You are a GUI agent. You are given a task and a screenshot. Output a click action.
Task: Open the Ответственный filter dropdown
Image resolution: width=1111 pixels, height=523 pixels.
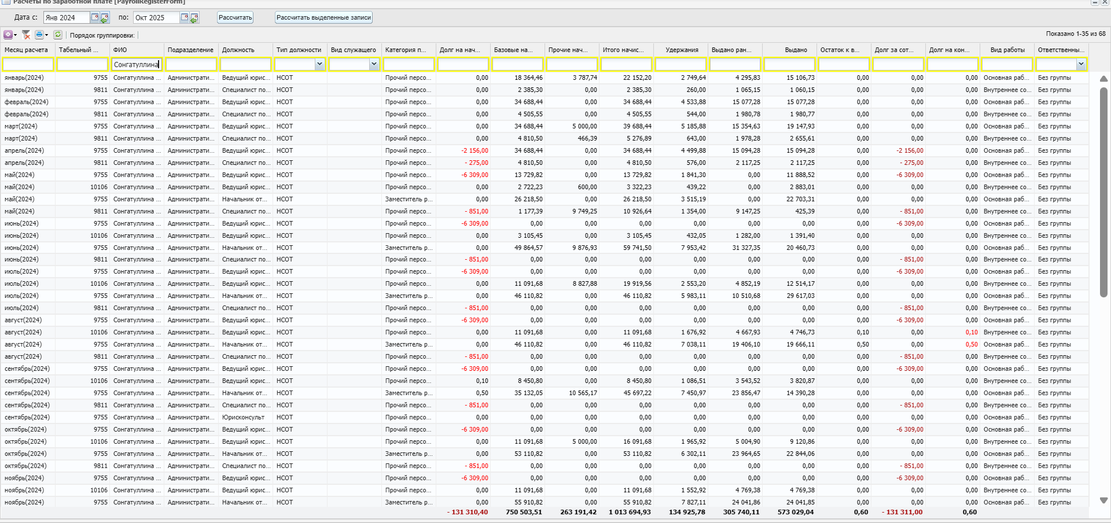[1081, 64]
